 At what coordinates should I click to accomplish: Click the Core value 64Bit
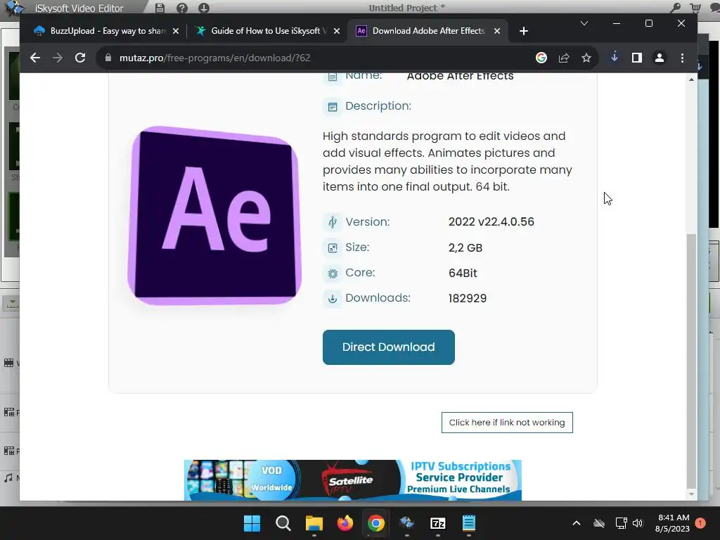point(463,274)
